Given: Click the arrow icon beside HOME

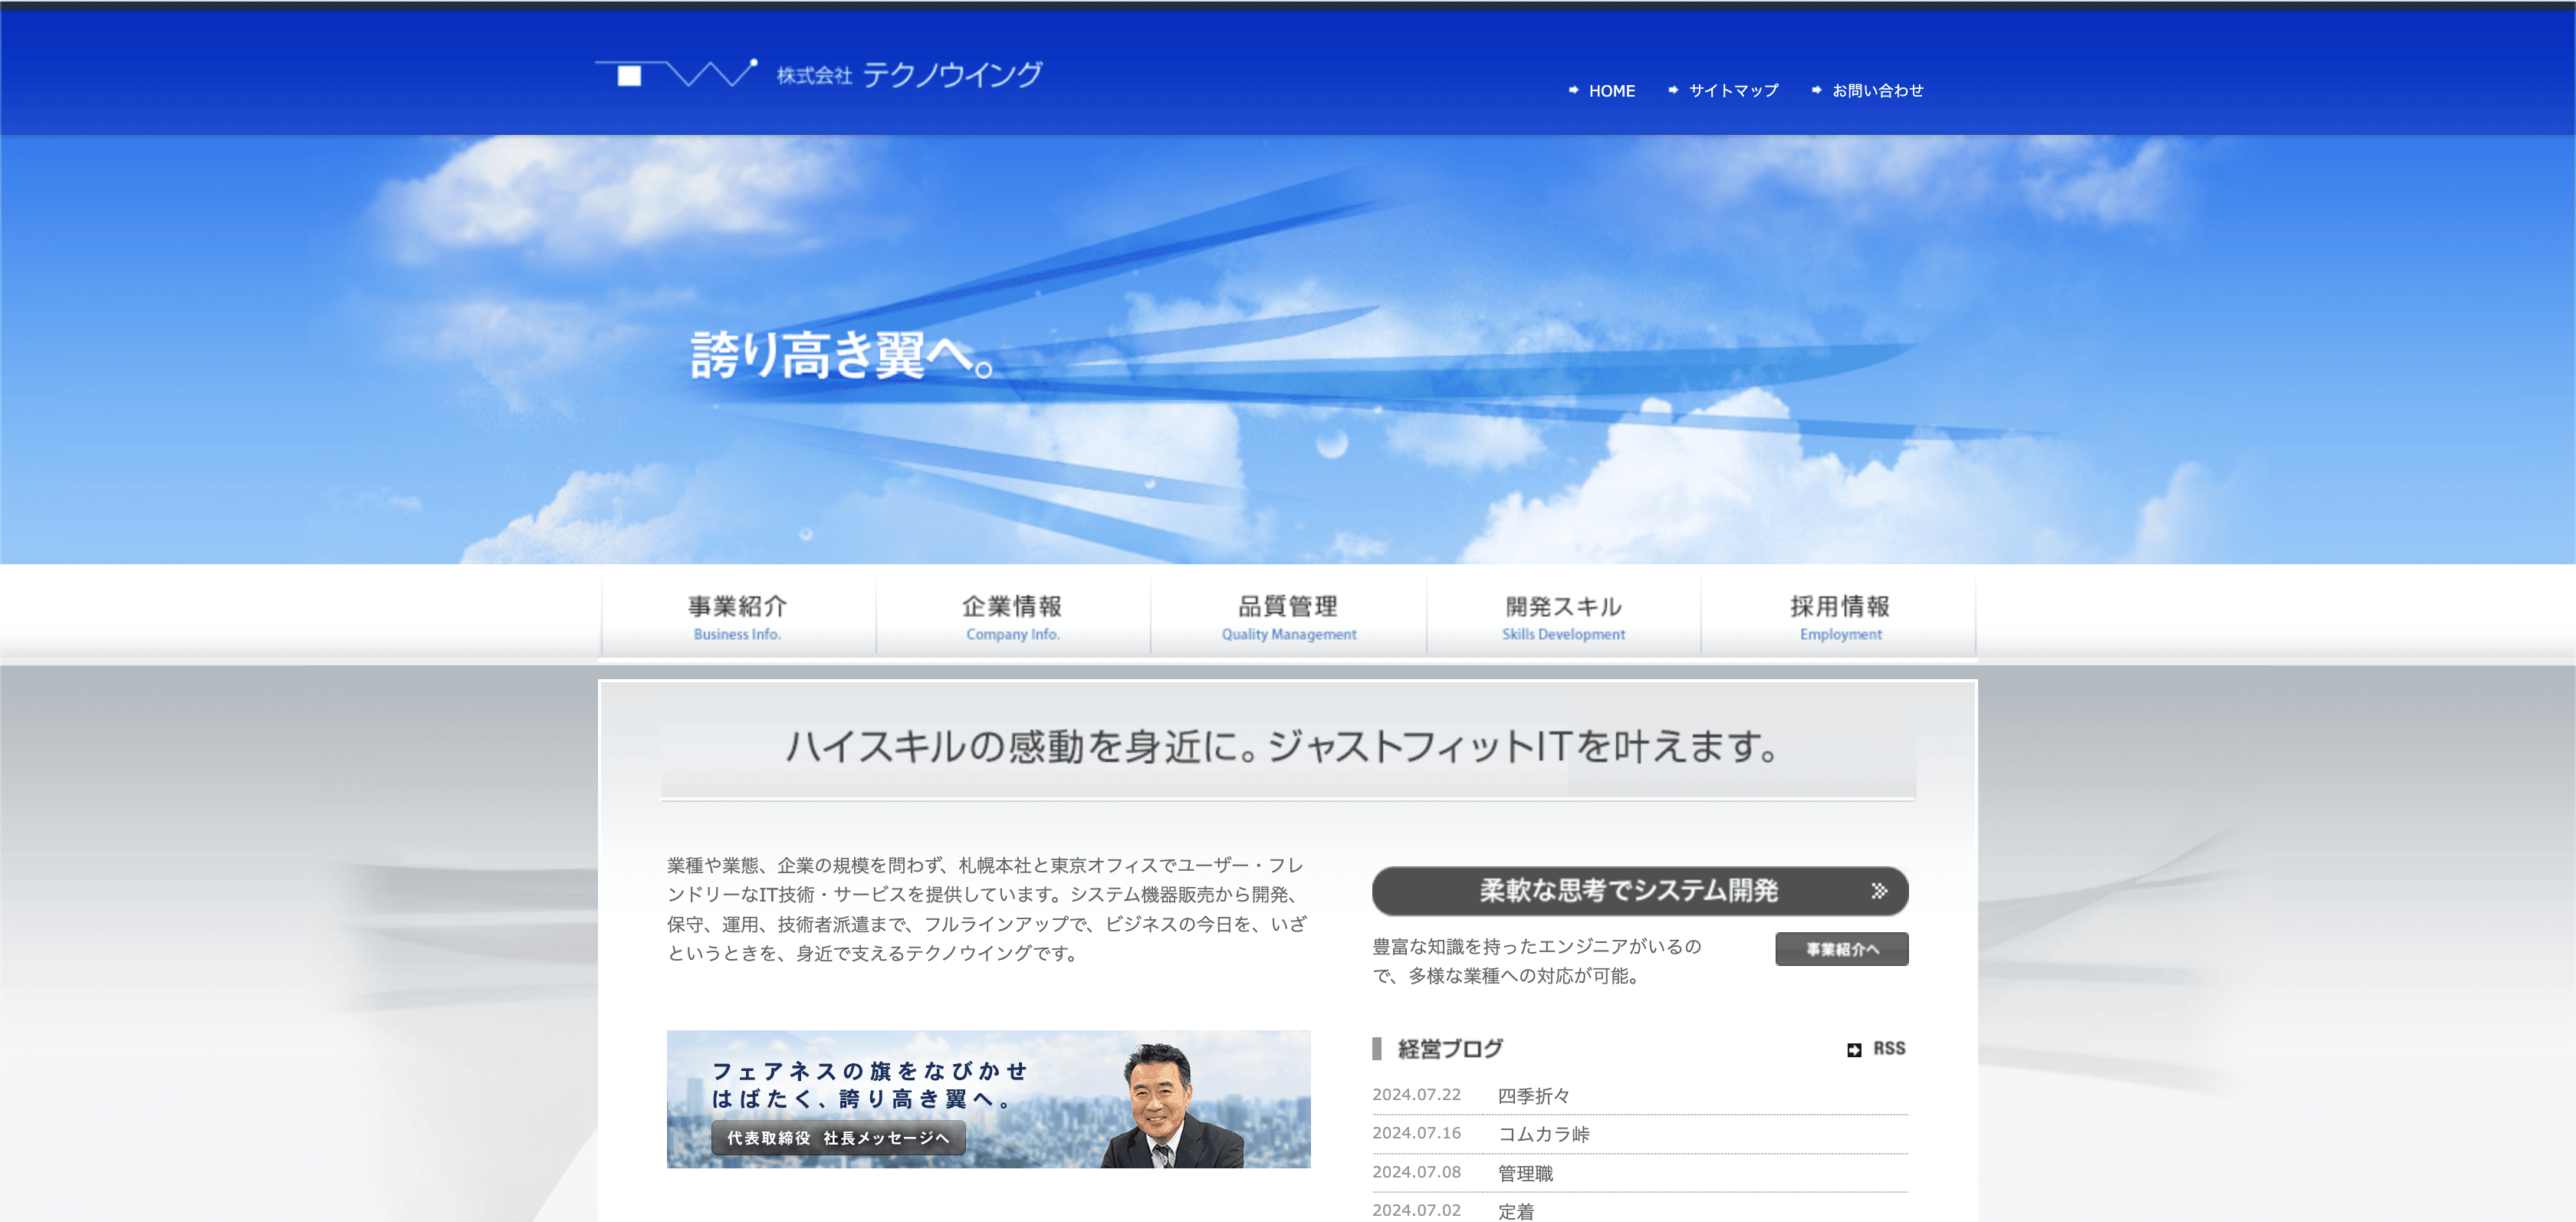Looking at the screenshot, I should 1573,90.
